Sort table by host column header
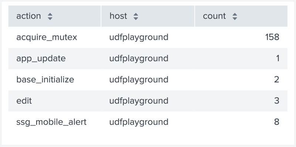The height and width of the screenshot is (147, 296). (148, 16)
